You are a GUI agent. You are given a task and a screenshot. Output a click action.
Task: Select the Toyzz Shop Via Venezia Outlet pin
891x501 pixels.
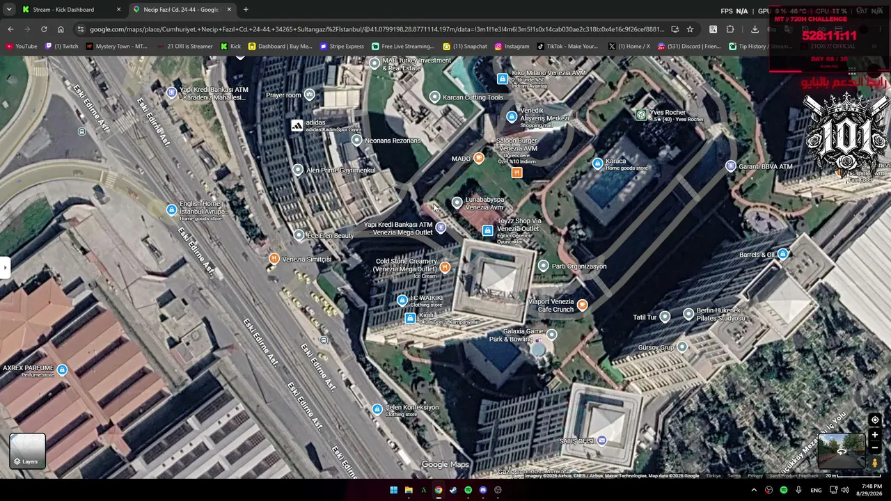point(487,231)
